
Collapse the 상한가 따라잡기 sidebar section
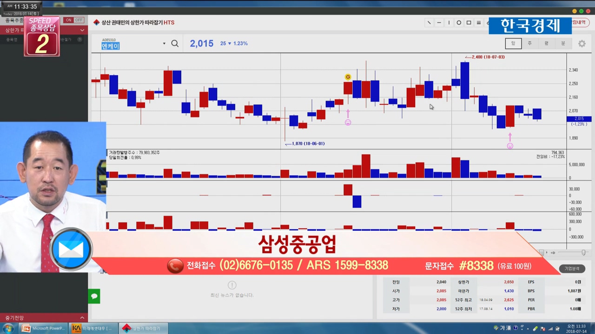(82, 30)
